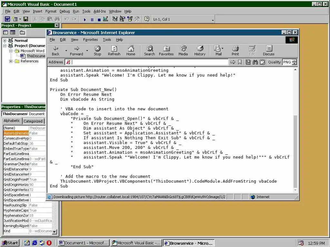This screenshot has width=330, height=247.
Task: Click the Insert UserForm toolbar icon
Action: tap(15, 19)
